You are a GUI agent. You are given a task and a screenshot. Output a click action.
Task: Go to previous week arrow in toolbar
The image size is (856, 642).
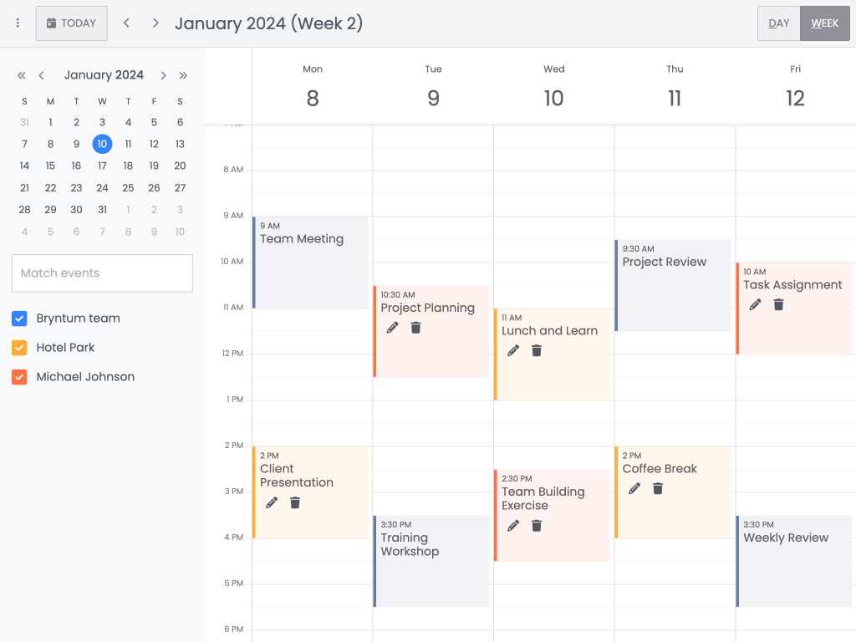point(127,23)
